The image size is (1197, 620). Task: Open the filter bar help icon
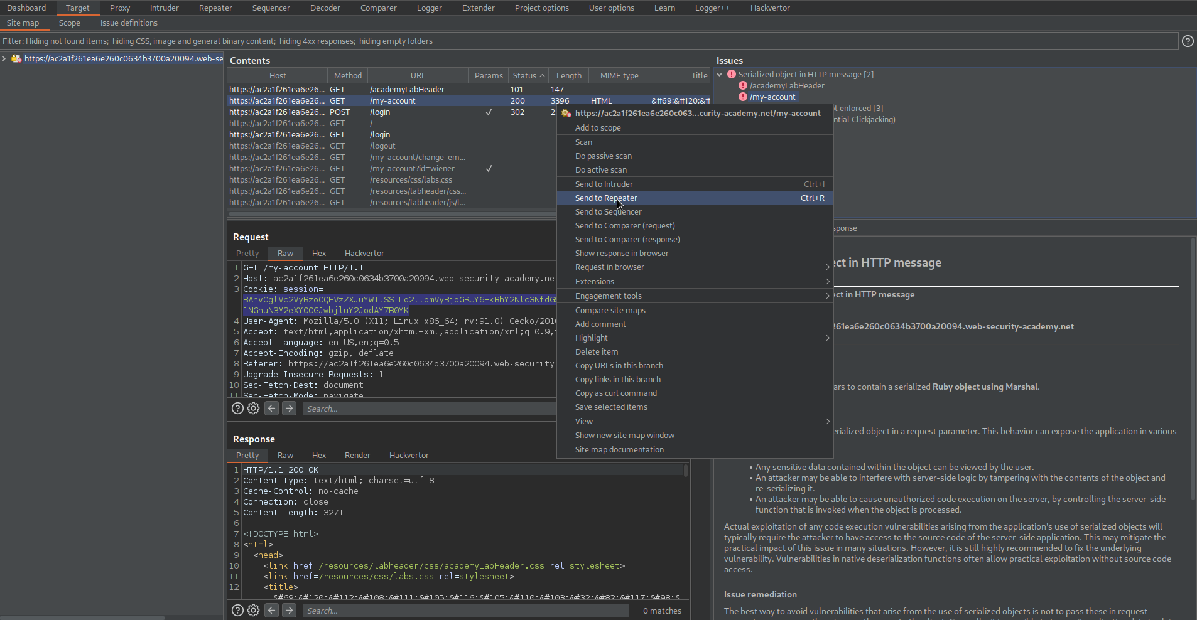click(x=1188, y=41)
